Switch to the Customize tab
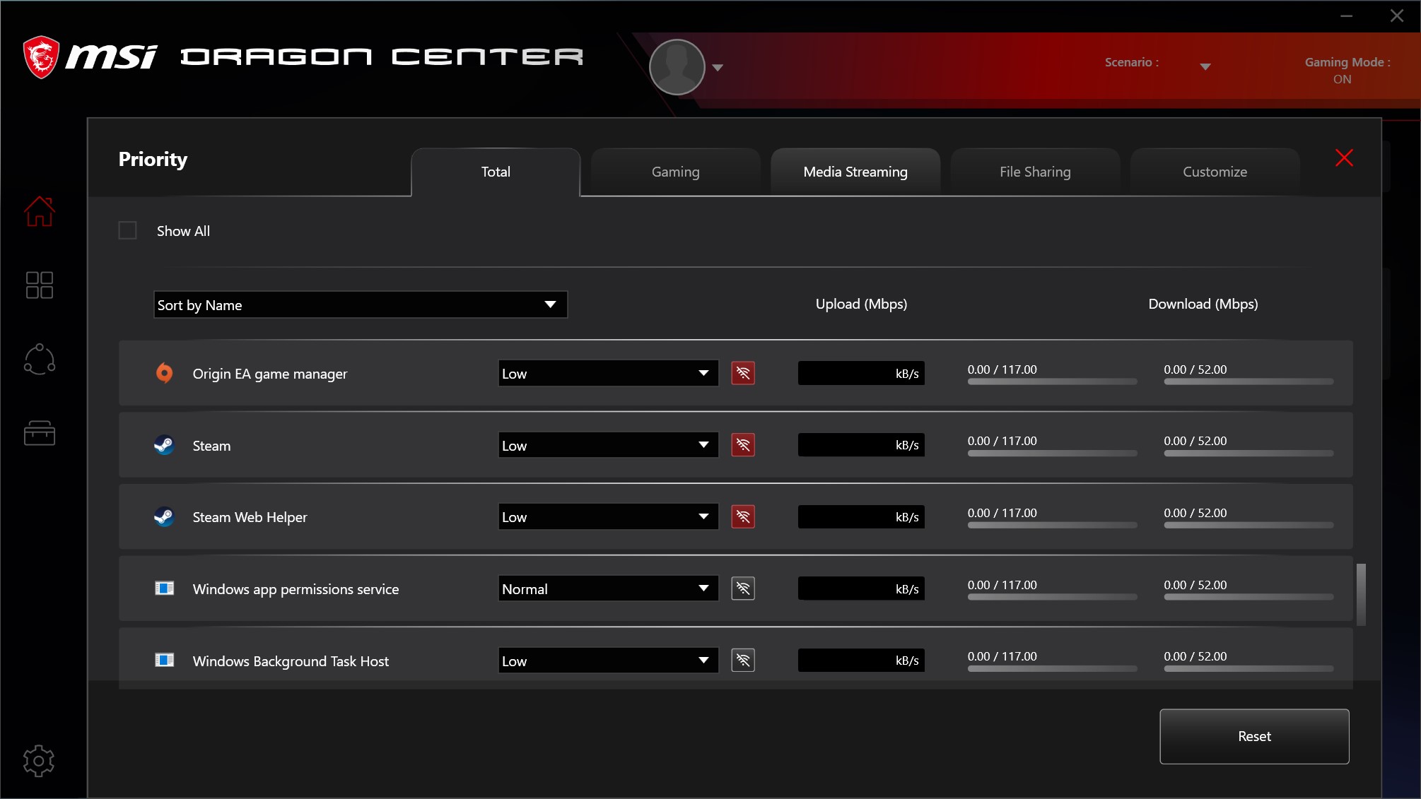Viewport: 1421px width, 799px height. 1215,172
